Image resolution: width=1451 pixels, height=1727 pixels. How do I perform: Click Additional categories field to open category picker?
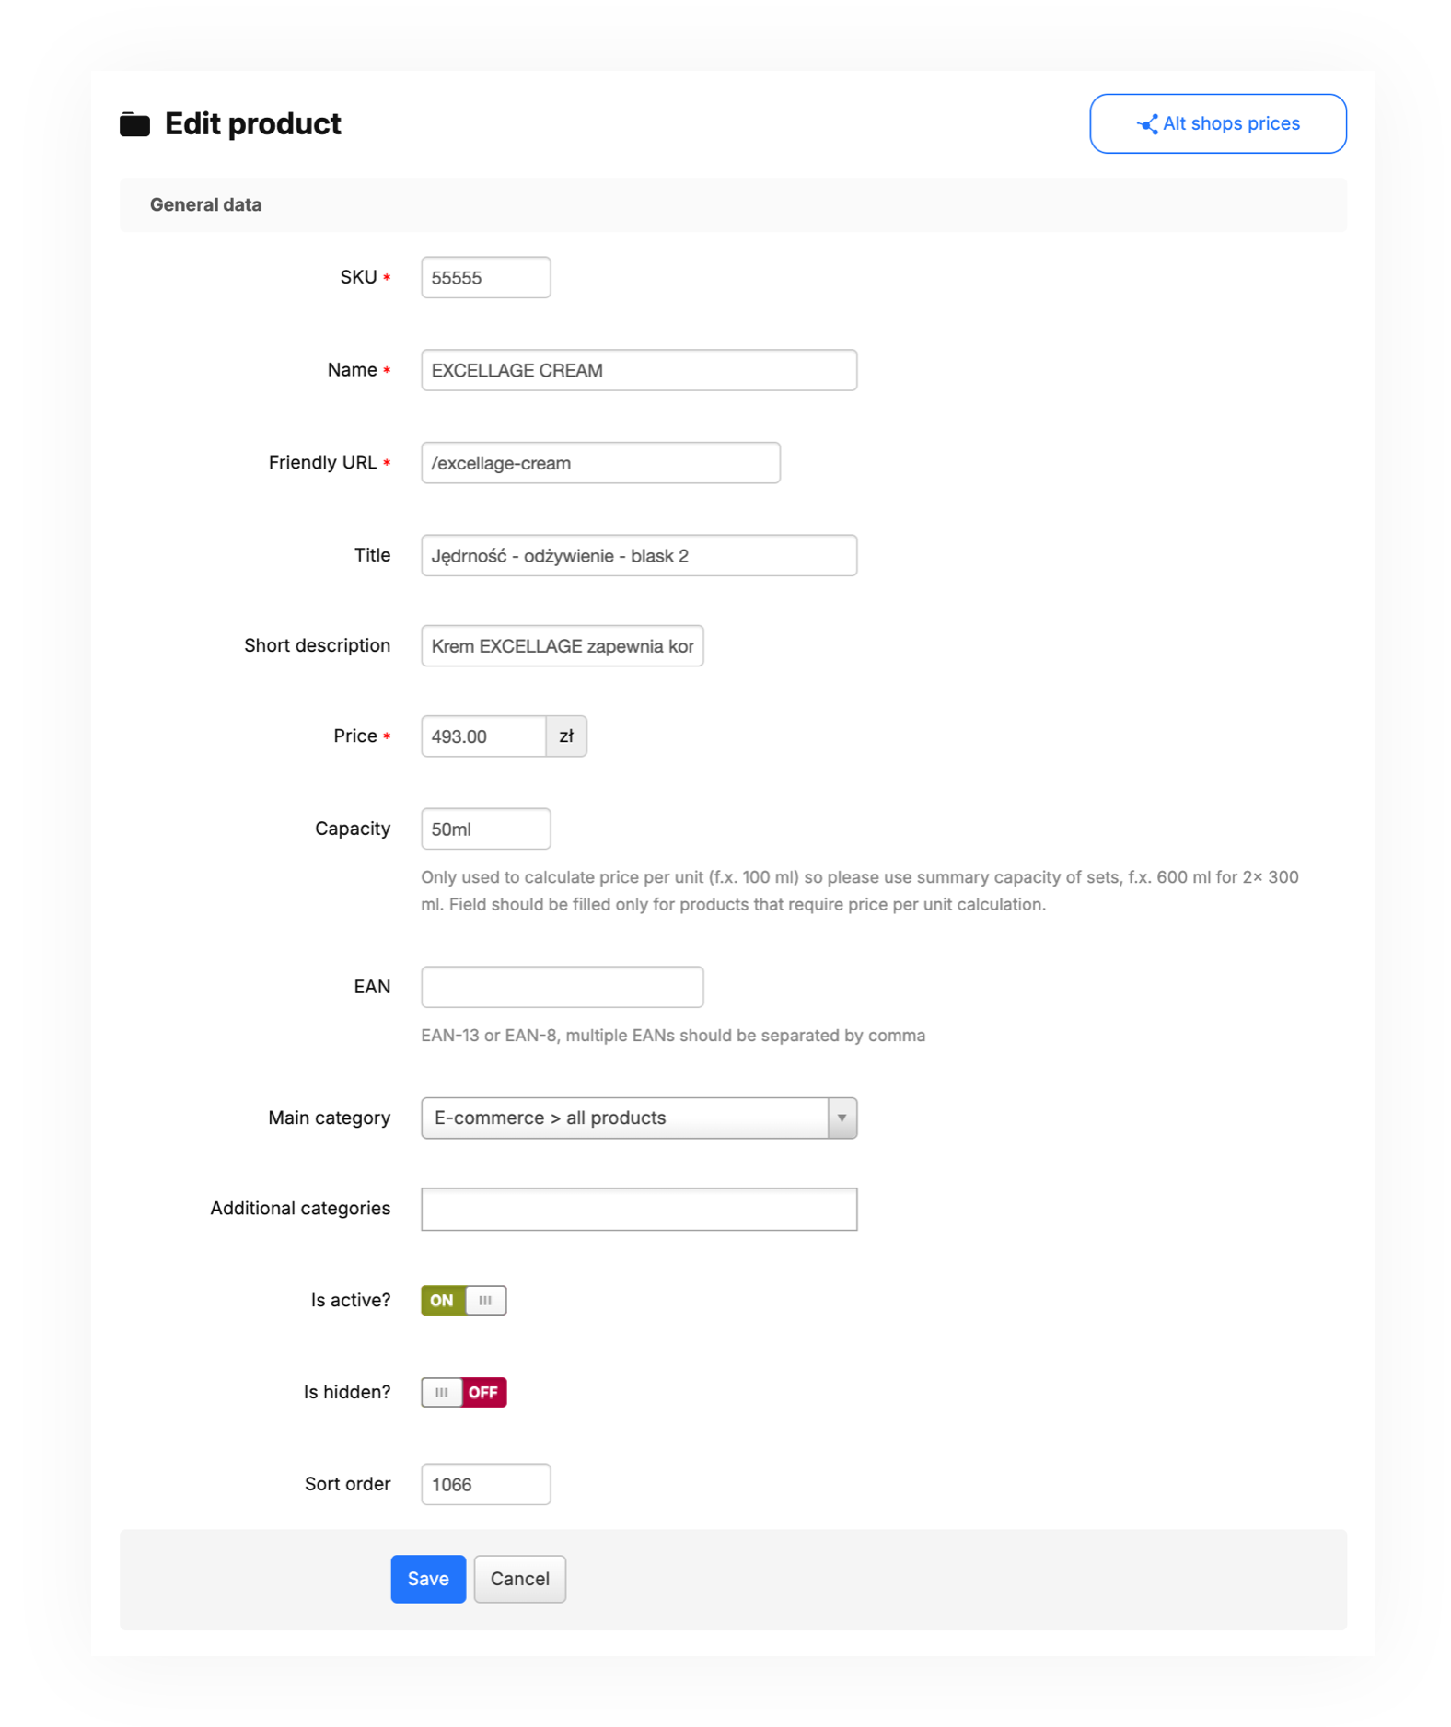[x=639, y=1209]
